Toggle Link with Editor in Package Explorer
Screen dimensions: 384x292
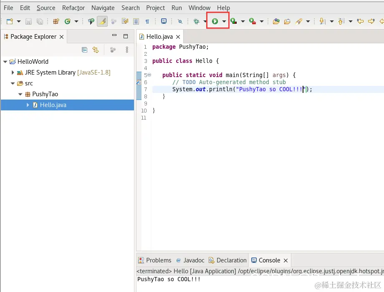point(96,50)
